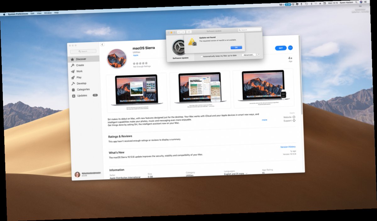The height and width of the screenshot is (221, 377).
Task: Click the Wi-Fi menu bar icon
Action: [x=315, y=3]
